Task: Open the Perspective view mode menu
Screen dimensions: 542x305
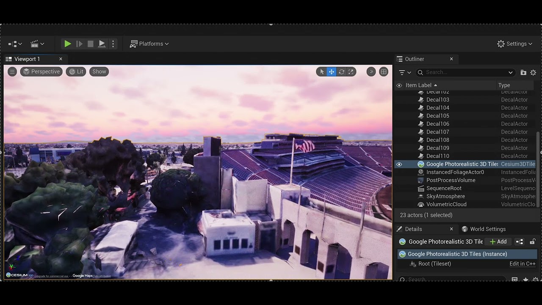Action: (x=41, y=72)
